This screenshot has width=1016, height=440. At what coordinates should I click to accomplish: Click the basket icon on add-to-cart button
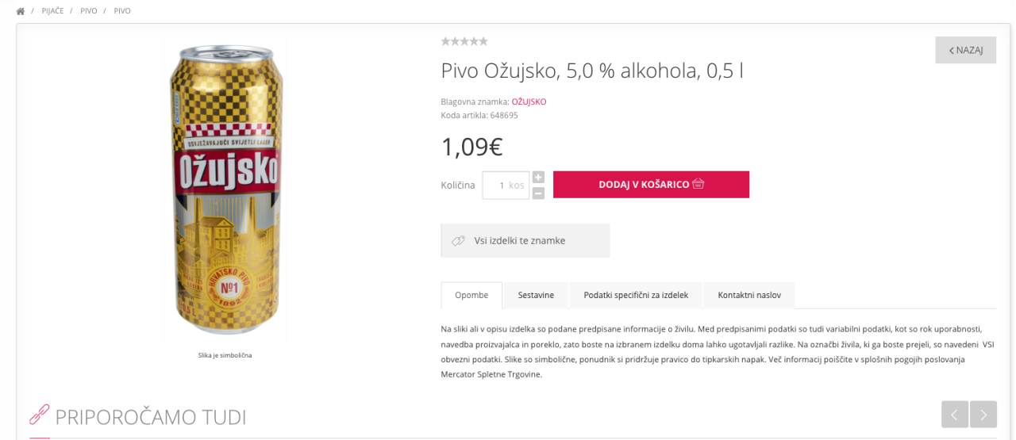point(698,184)
